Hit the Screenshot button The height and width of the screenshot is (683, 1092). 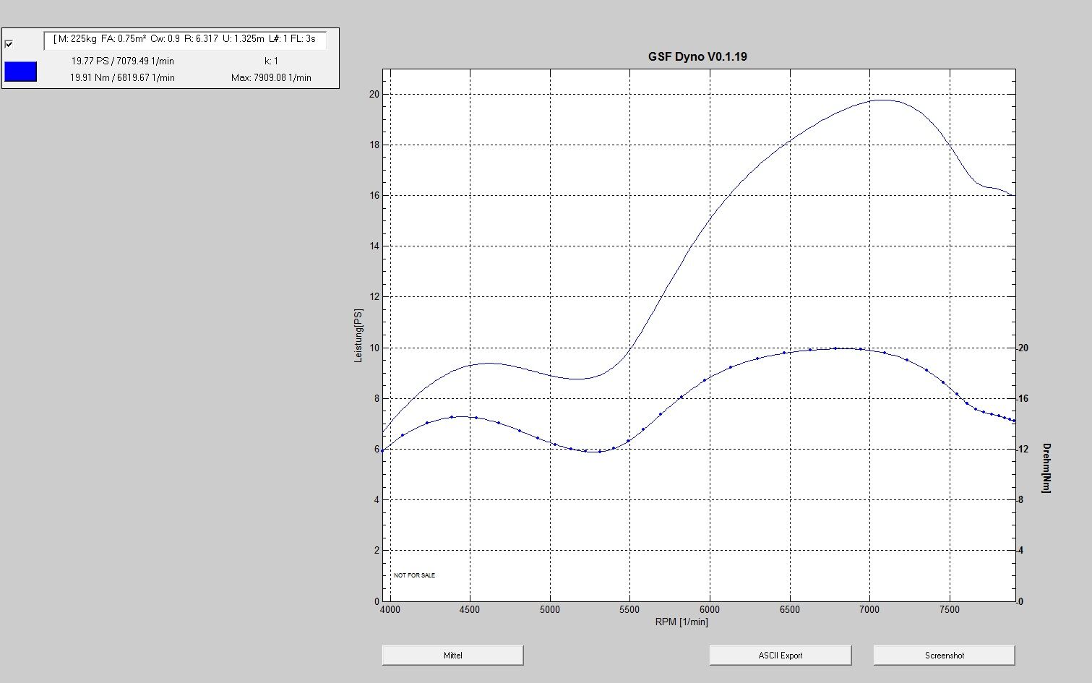[944, 656]
